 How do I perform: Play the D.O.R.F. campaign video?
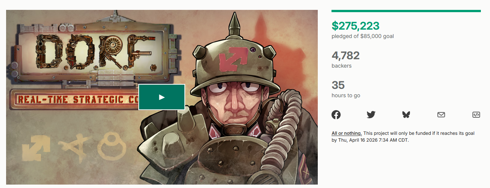pos(162,97)
